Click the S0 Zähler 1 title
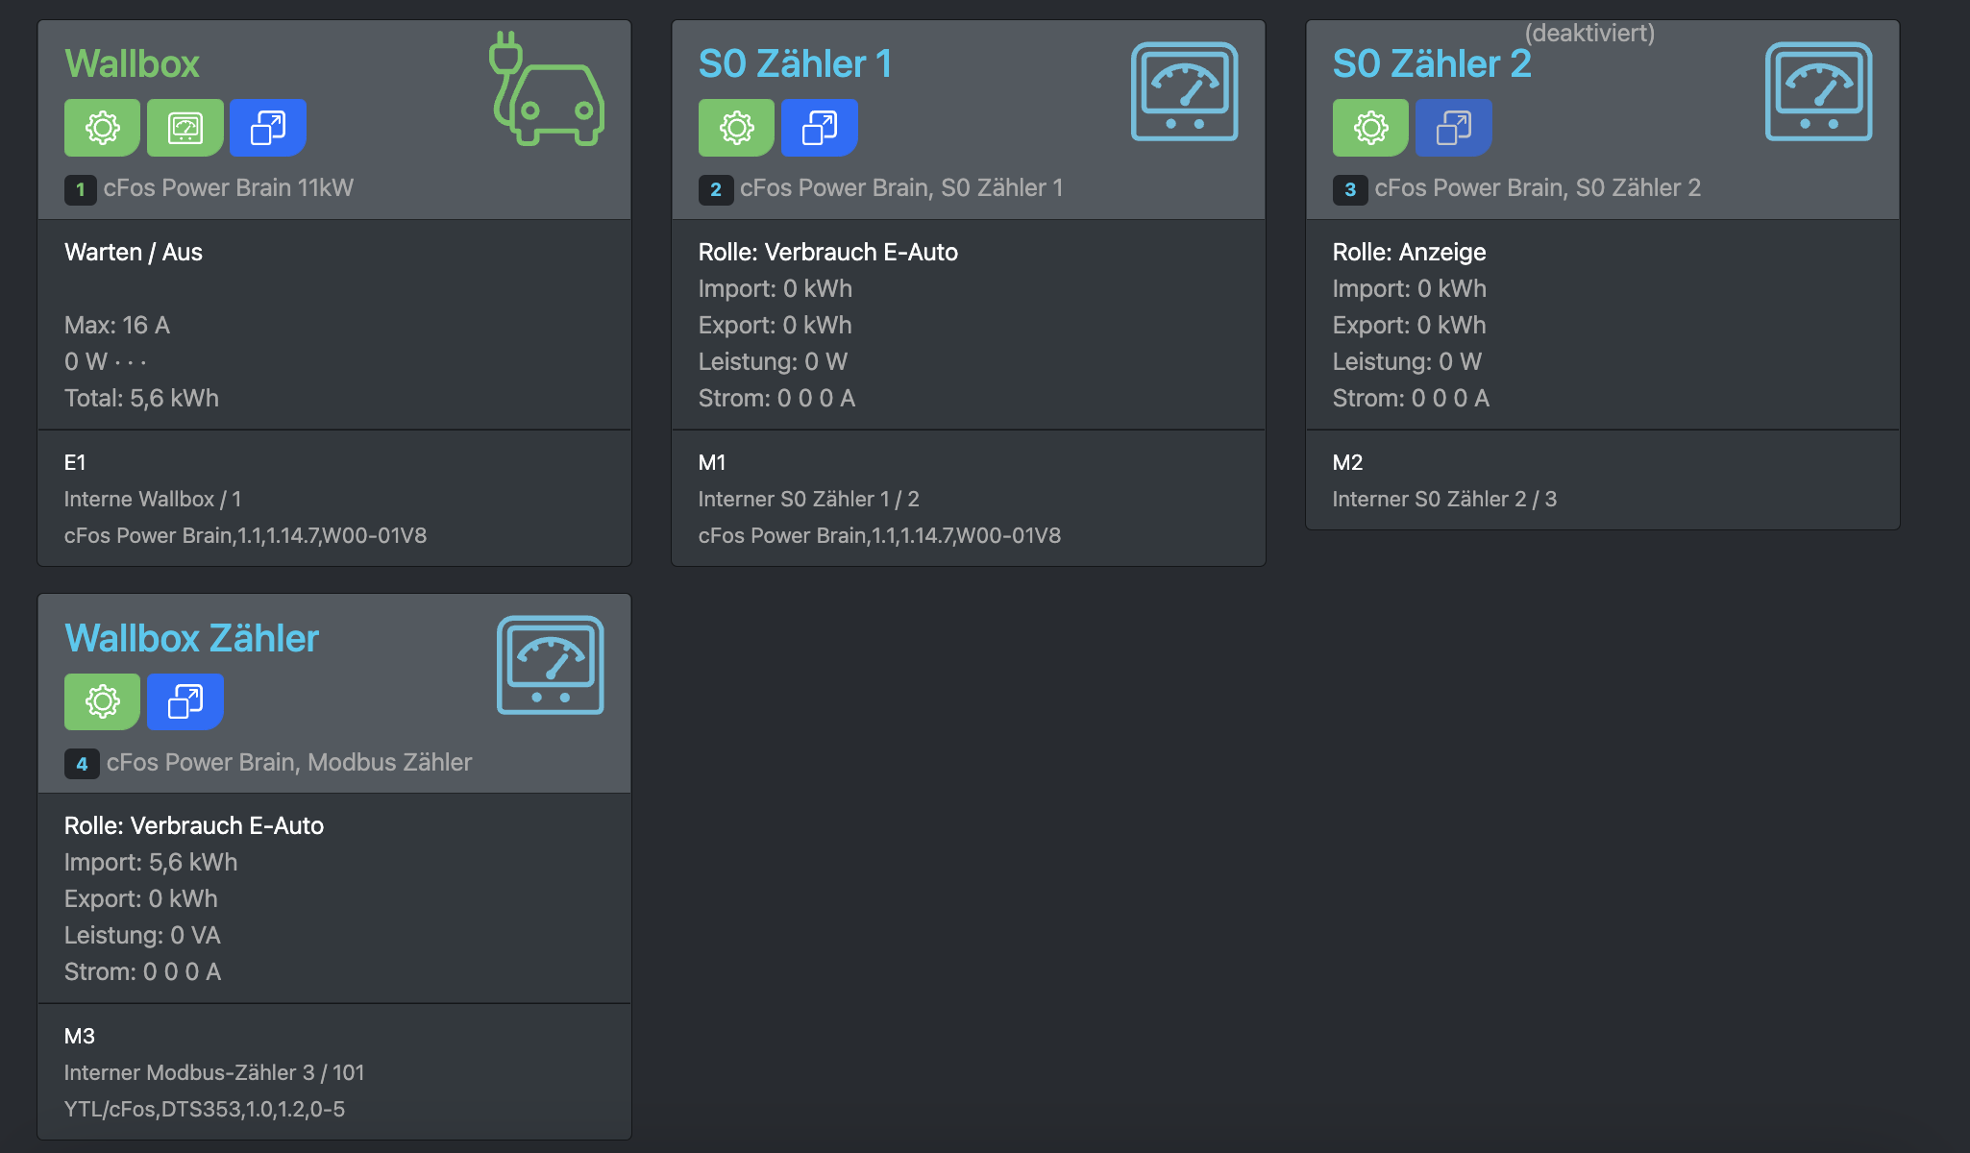Image resolution: width=1970 pixels, height=1153 pixels. click(796, 63)
